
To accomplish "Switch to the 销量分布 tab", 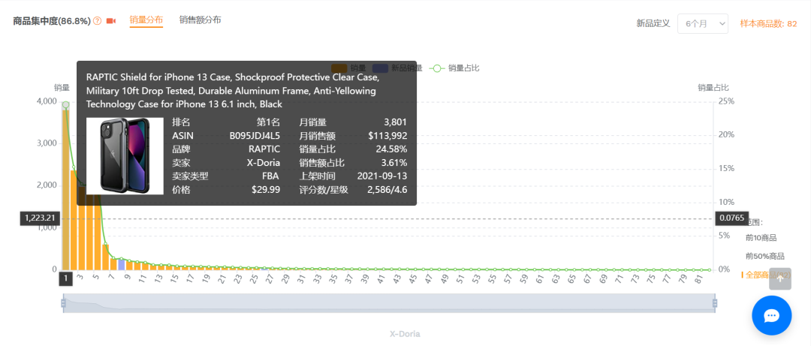I will (146, 20).
